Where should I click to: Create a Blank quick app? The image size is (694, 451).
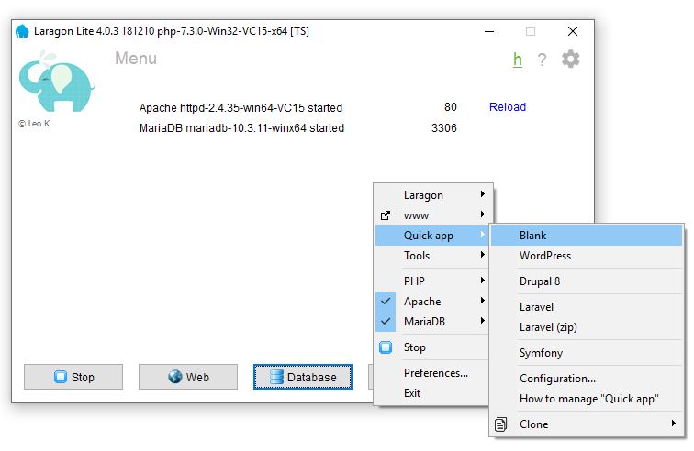587,236
